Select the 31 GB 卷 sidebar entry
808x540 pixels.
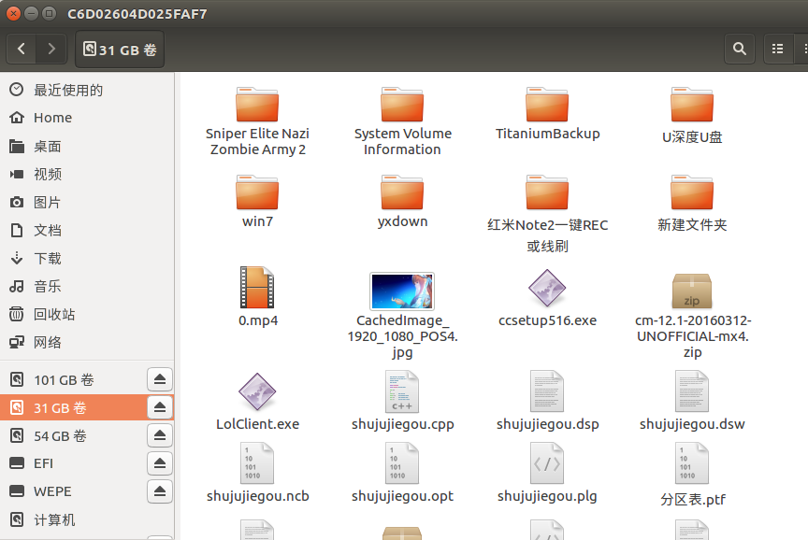72,407
